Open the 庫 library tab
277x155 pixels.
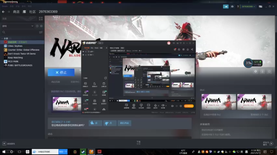[x=24, y=12]
